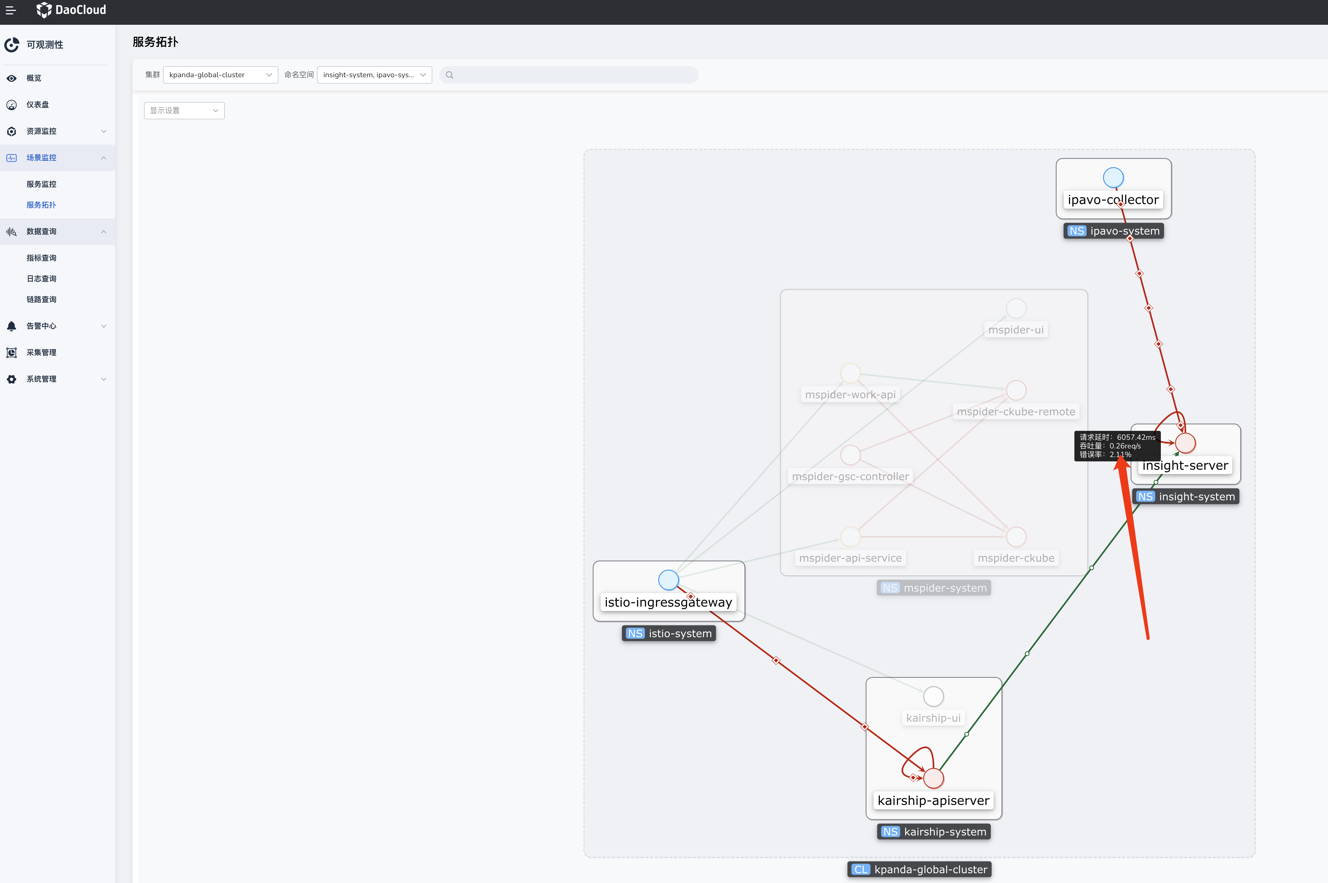Select the ipavo-collector node circle
This screenshot has width=1328, height=883.
[1113, 178]
